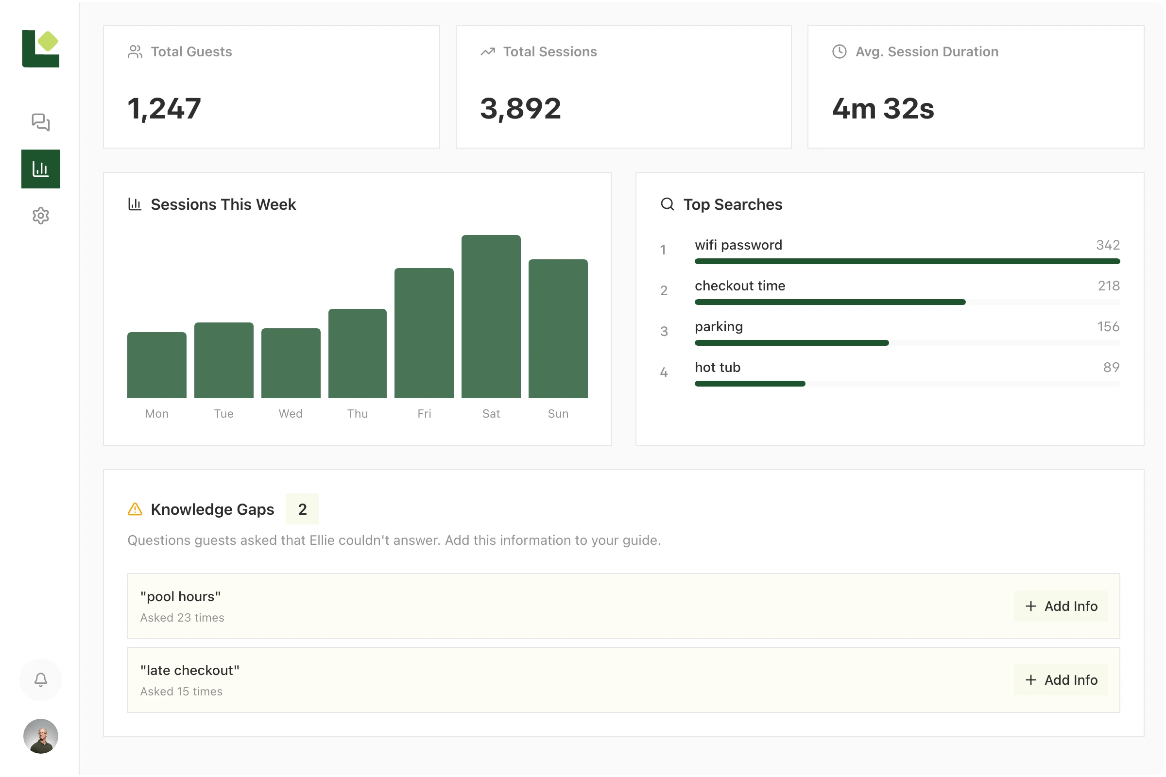Open the user profile avatar
1166x777 pixels.
tap(41, 736)
